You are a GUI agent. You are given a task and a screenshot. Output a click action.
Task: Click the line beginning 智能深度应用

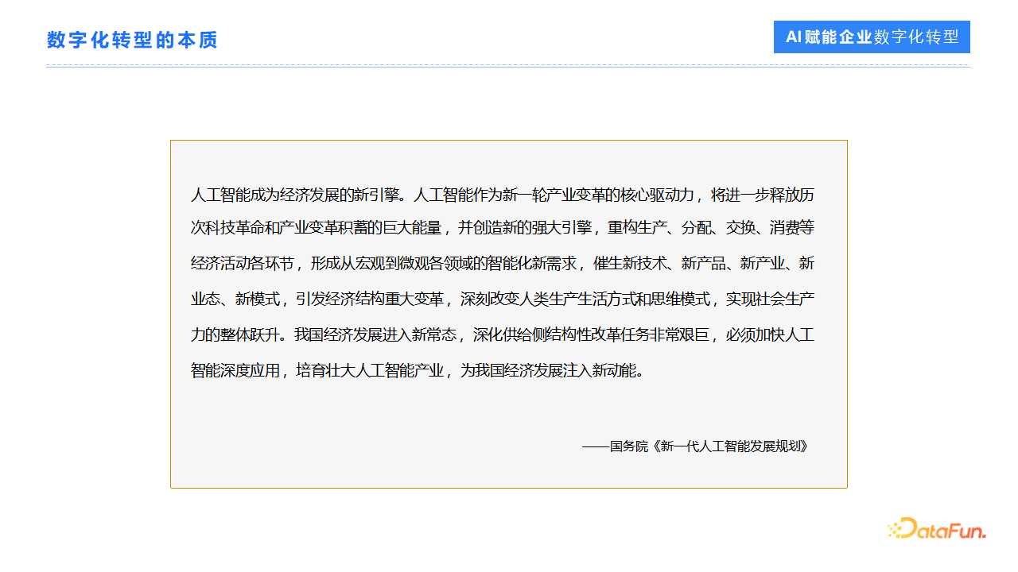coord(418,371)
